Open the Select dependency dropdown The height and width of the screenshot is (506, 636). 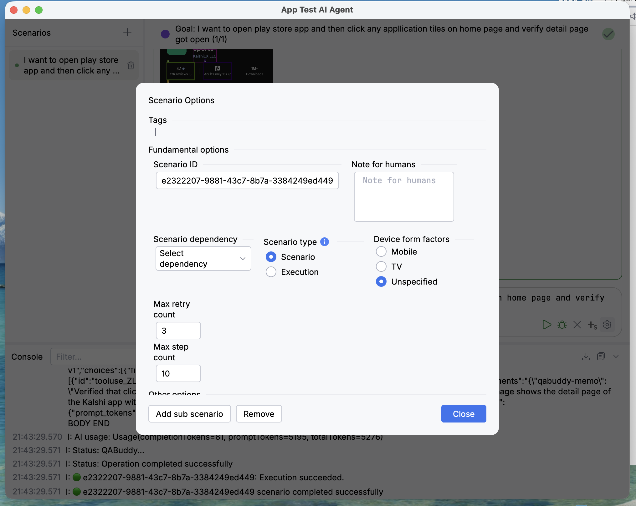point(203,258)
